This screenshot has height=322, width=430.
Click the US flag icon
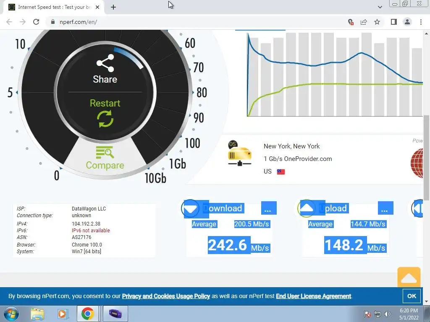click(281, 171)
